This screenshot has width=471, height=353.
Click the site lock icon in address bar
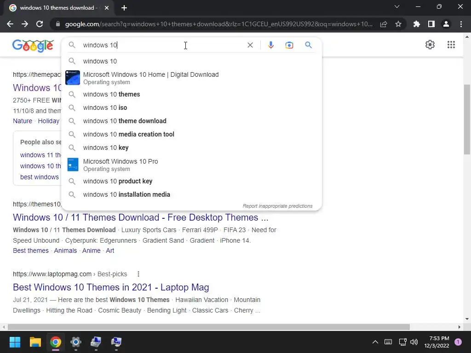click(58, 24)
